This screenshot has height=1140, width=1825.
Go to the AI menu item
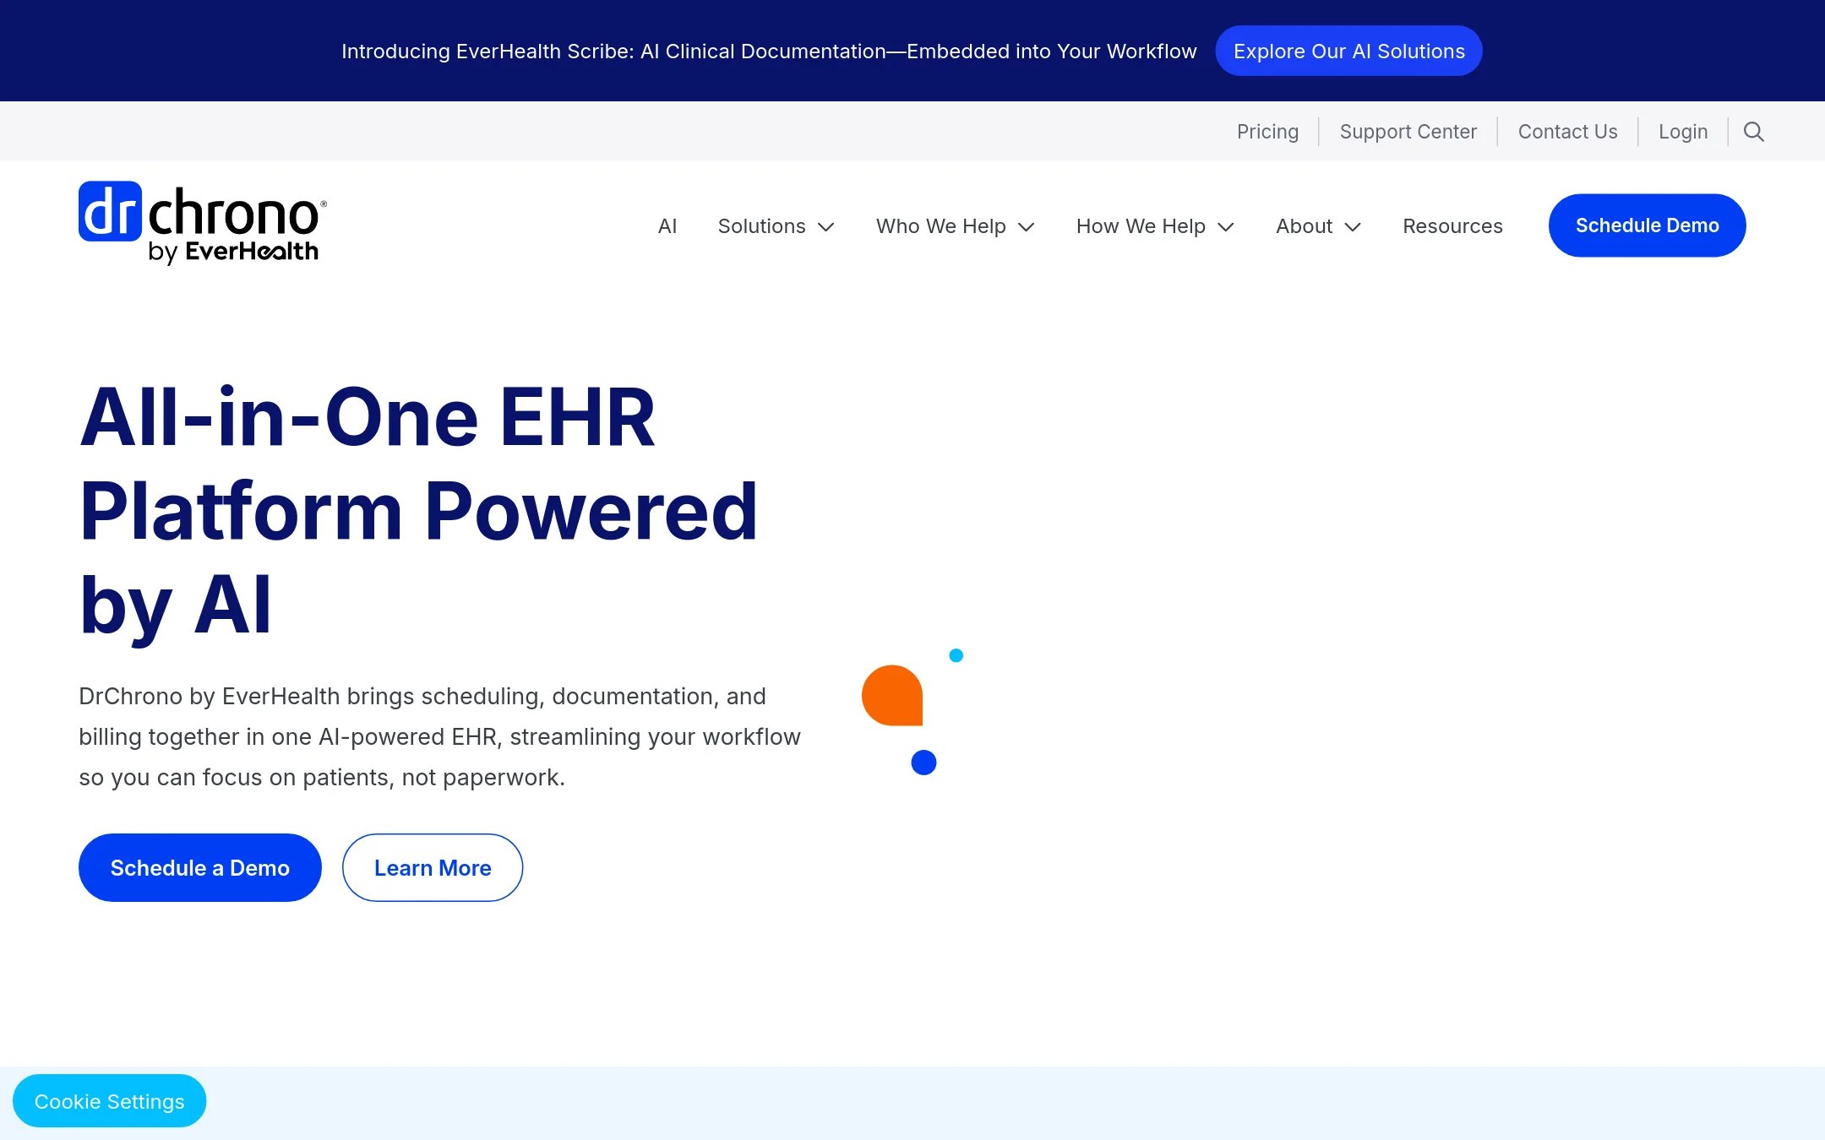pyautogui.click(x=667, y=226)
